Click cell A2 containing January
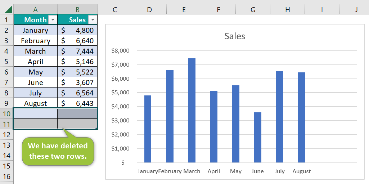The width and height of the screenshot is (369, 184). pyautogui.click(x=36, y=30)
